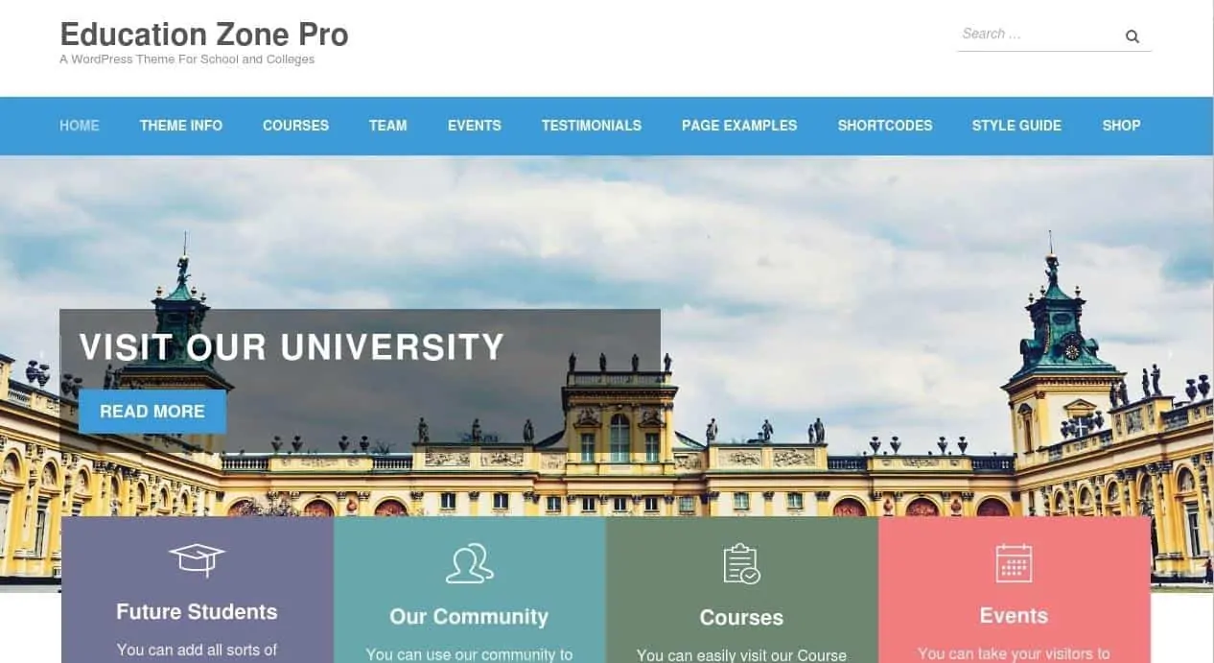This screenshot has width=1214, height=663.
Task: Open the Home menu item
Action: pyautogui.click(x=80, y=126)
